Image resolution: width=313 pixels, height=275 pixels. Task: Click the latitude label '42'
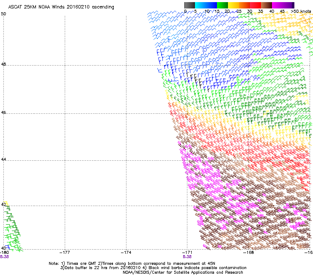coord(3,204)
